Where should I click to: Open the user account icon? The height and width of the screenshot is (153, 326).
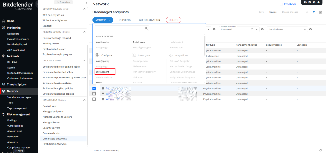click(306, 2)
